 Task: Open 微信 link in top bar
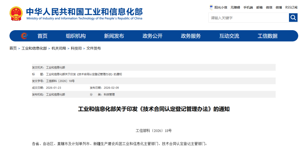pos(269,8)
